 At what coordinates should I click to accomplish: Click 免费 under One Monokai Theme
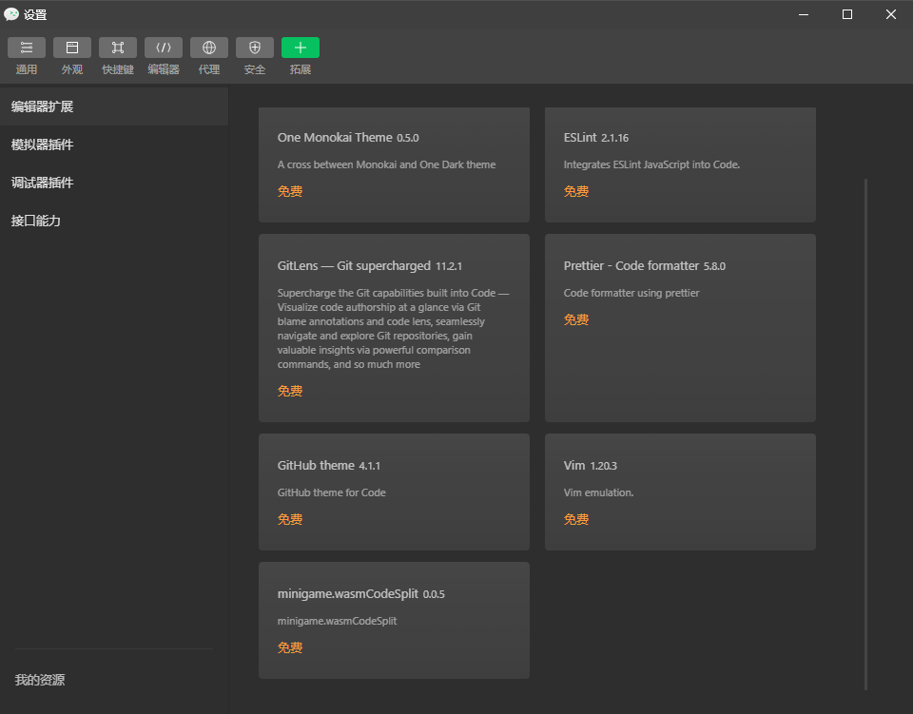pos(290,191)
